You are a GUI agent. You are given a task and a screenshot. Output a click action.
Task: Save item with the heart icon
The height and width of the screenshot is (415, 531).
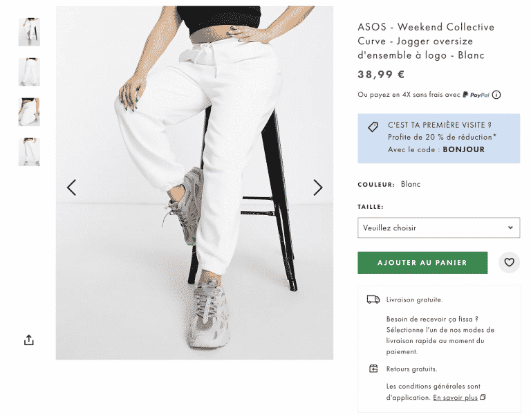pos(509,263)
